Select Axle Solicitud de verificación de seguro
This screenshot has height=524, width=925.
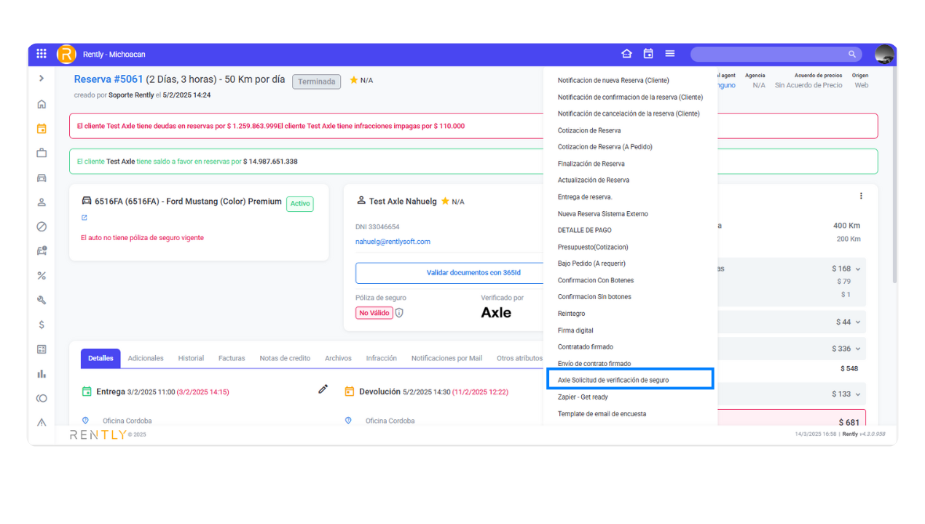613,380
